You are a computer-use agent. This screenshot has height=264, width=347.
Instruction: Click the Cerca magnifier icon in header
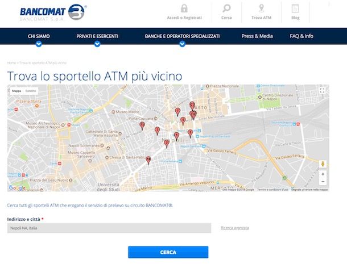(x=226, y=9)
